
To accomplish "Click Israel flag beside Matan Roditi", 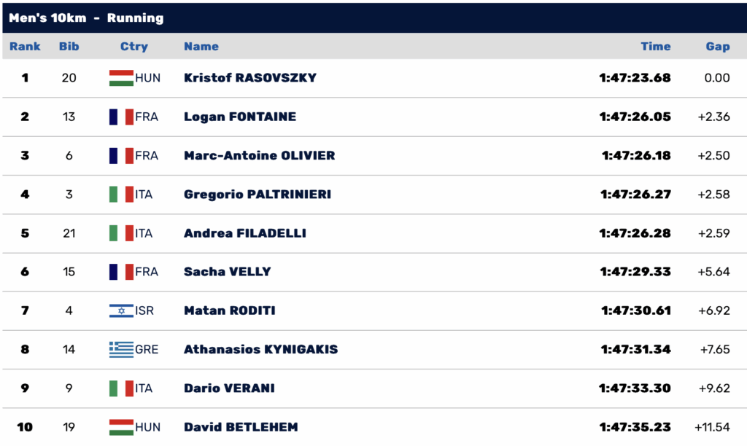I will tap(121, 310).
